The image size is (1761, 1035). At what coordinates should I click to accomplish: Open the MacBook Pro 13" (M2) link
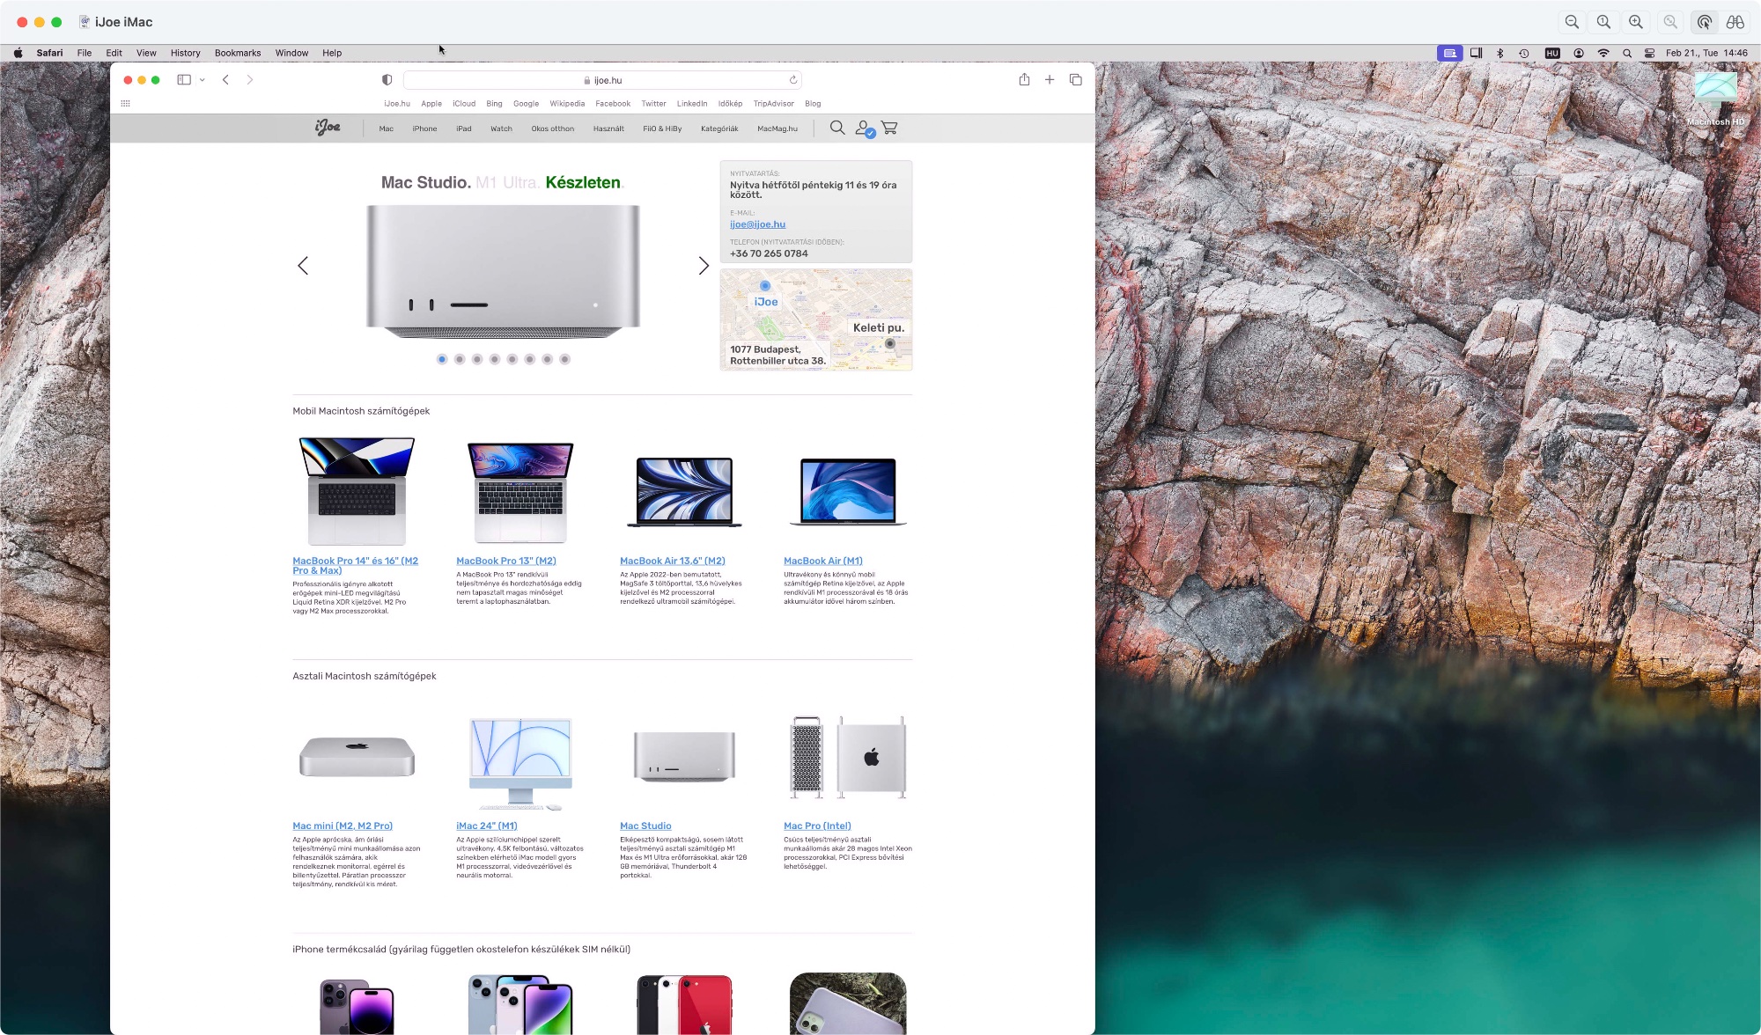pyautogui.click(x=506, y=561)
